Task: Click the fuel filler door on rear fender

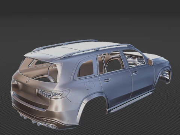Action: [x=89, y=85]
